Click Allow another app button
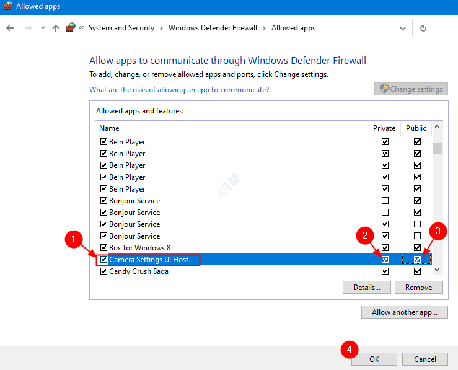Image resolution: width=458 pixels, height=370 pixels. [x=404, y=312]
